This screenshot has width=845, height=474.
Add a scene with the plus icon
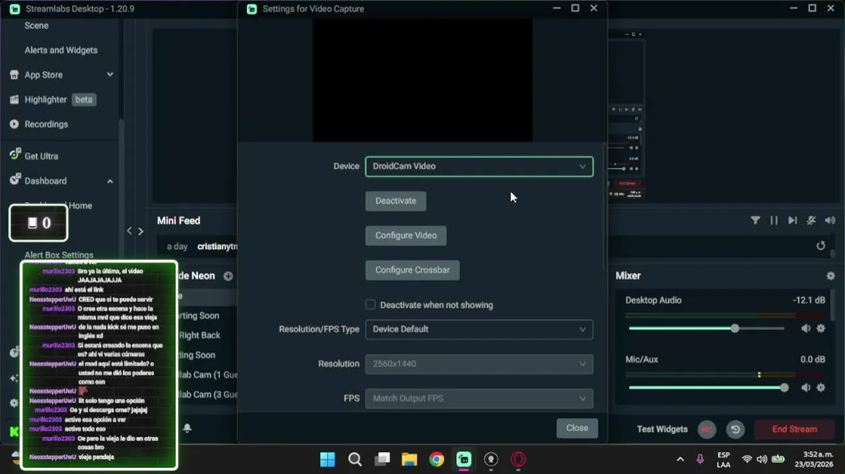click(x=228, y=276)
